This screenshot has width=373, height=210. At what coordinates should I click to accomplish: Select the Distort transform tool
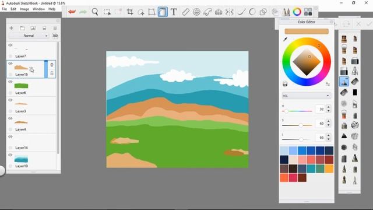pyautogui.click(x=152, y=12)
